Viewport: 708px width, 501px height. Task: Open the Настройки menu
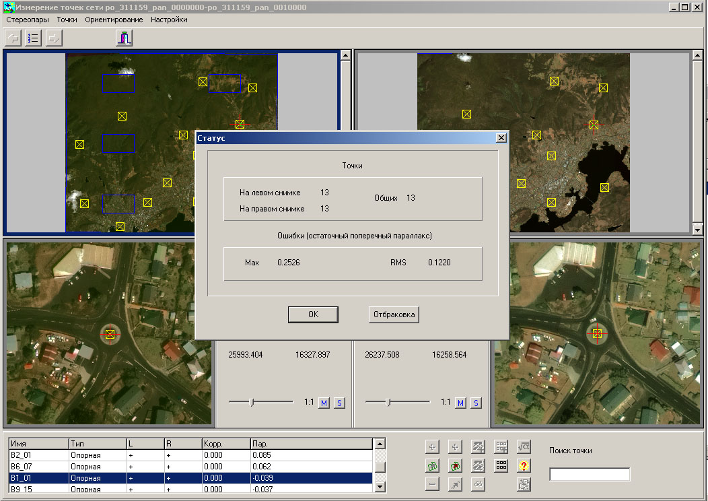(169, 20)
